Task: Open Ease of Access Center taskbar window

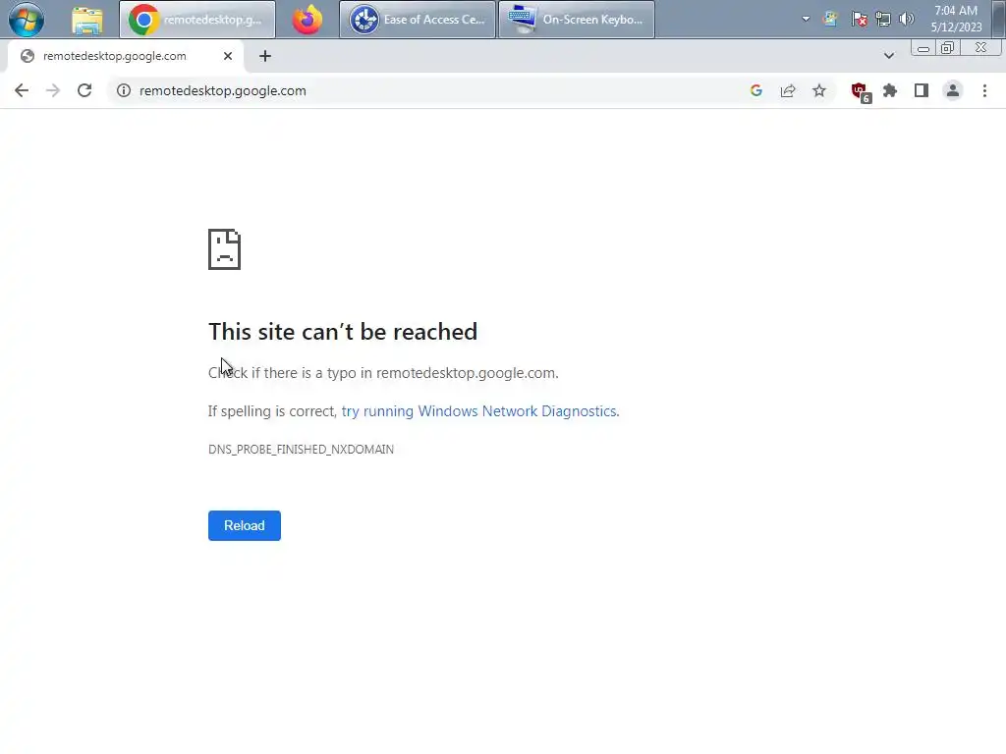Action: [x=417, y=20]
